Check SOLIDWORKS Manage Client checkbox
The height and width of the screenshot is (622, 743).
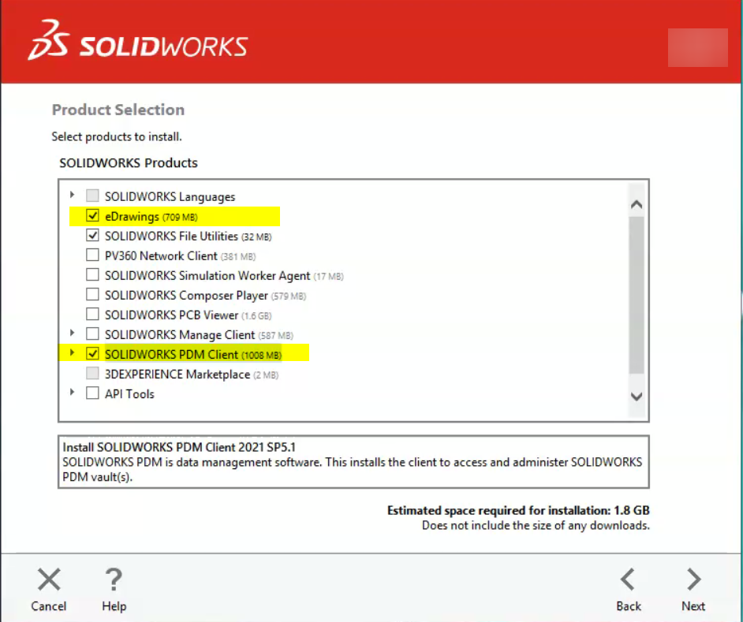[92, 334]
